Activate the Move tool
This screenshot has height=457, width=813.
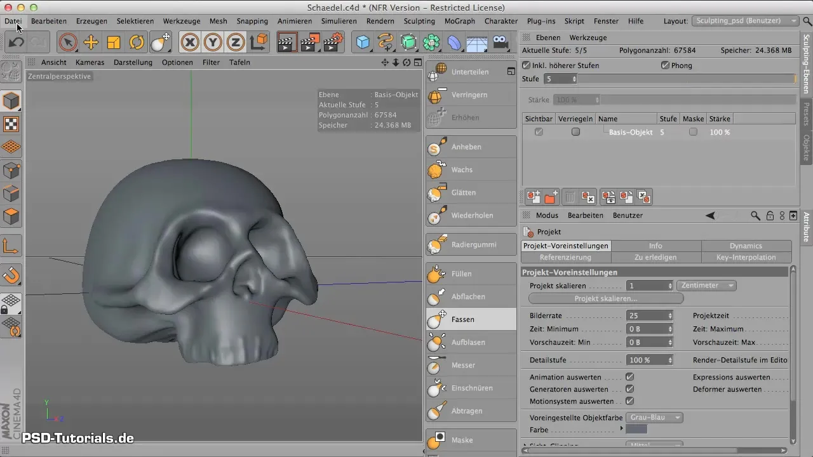91,43
